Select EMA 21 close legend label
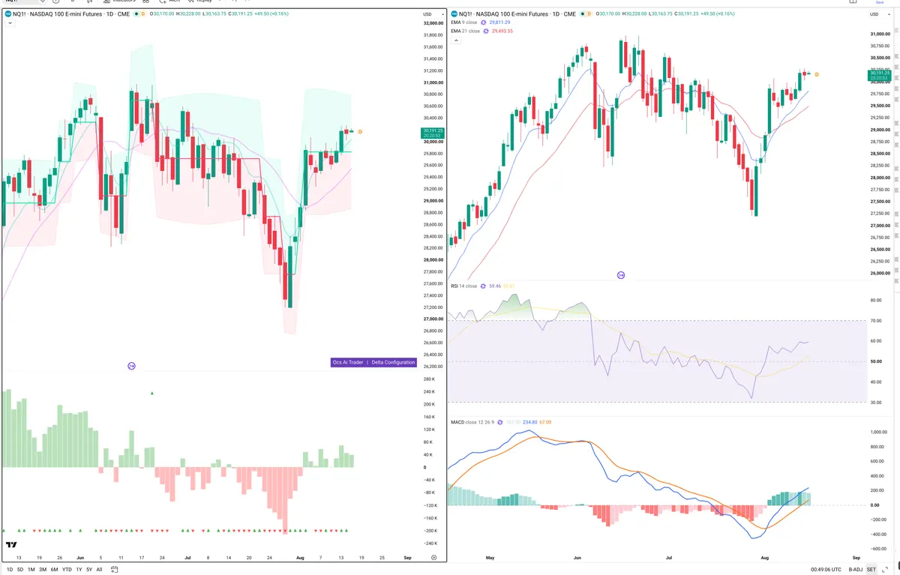Image resolution: width=900 pixels, height=575 pixels. (465, 31)
